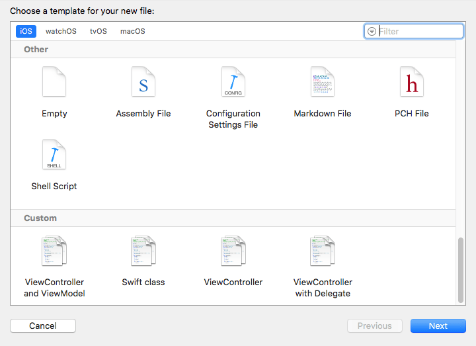The height and width of the screenshot is (346, 476).
Task: Open the filter options icon menu
Action: (372, 31)
